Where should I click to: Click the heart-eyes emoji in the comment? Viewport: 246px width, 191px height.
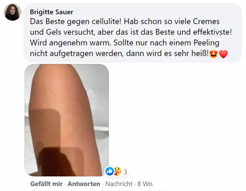pyautogui.click(x=213, y=54)
